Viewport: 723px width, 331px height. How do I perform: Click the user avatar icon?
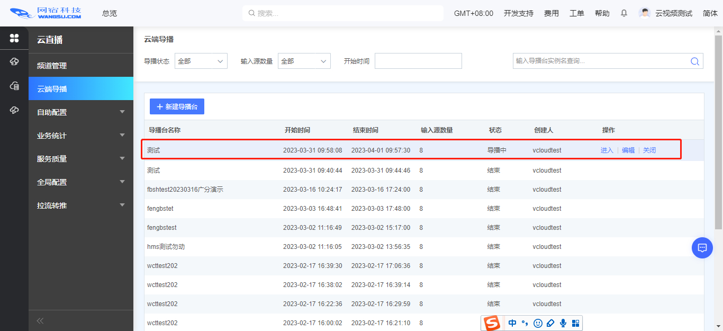coord(645,13)
